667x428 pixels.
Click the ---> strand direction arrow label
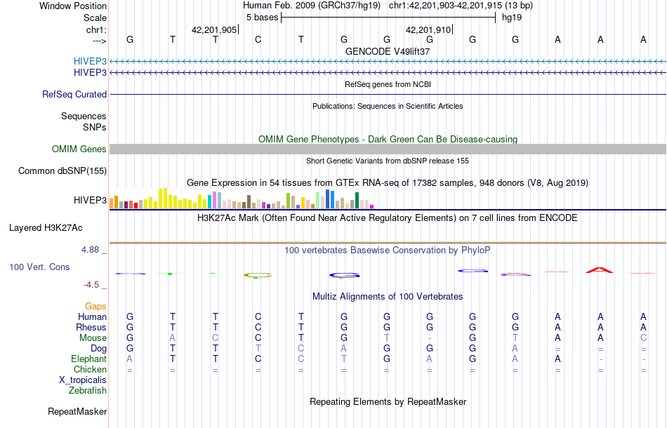point(100,41)
